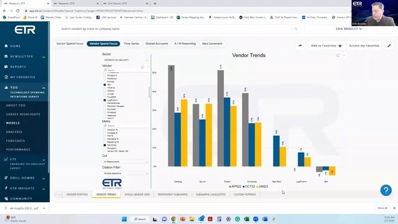Uncheck the LogRhythm vendor checkbox
398x224 pixels.
104,100
